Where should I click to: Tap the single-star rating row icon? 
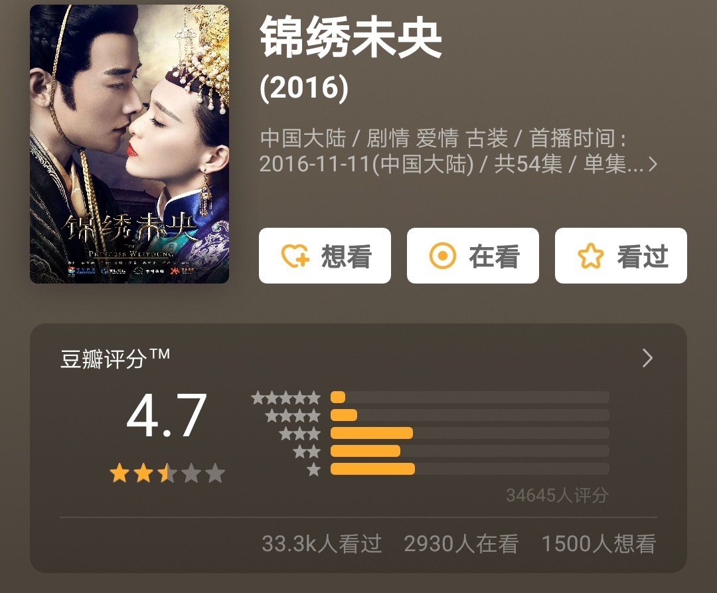coord(313,469)
